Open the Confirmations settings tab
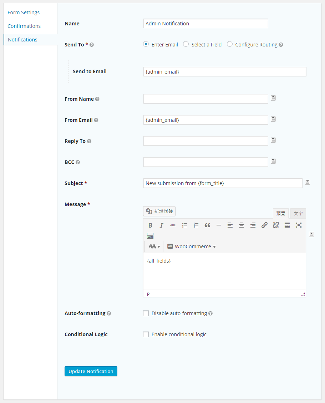Screen dimensions: 325x403 click(x=24, y=26)
